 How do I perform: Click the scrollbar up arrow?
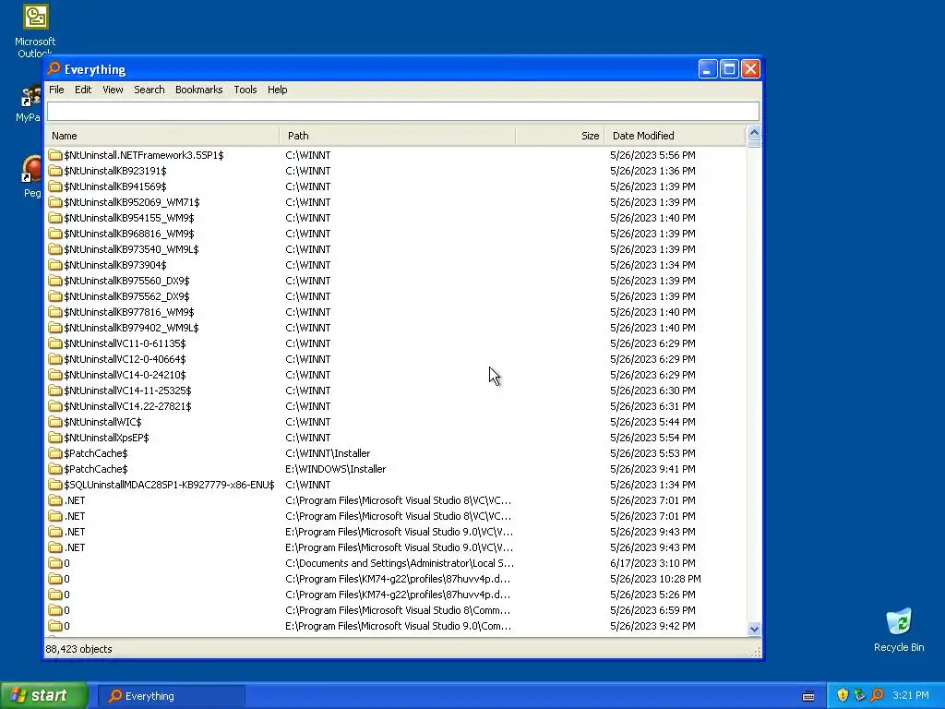(x=754, y=133)
